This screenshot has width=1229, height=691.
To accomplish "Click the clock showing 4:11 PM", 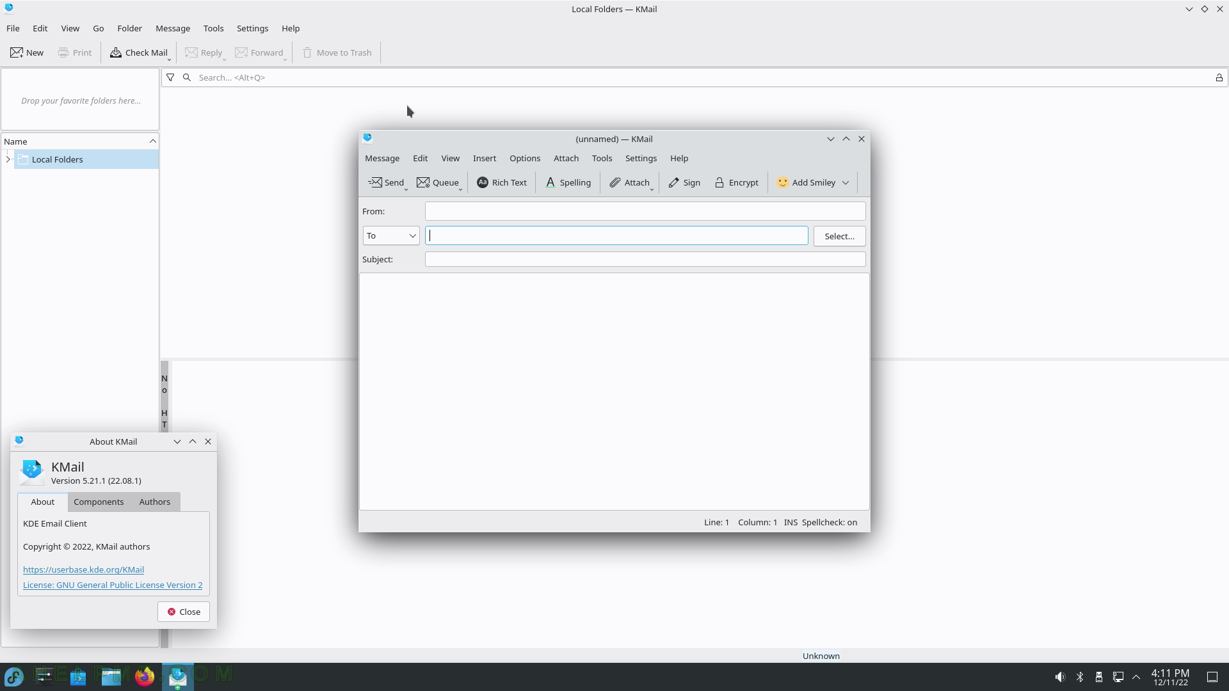I will (x=1170, y=677).
